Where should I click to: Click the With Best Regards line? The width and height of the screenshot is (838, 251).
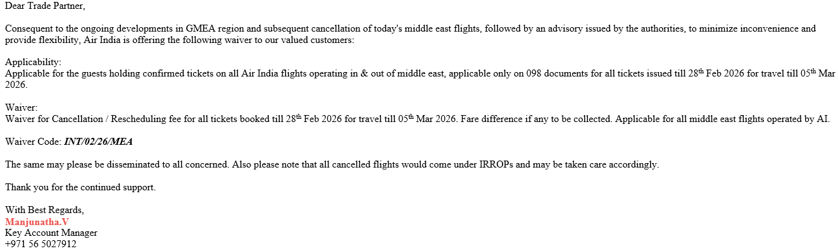pyautogui.click(x=44, y=210)
